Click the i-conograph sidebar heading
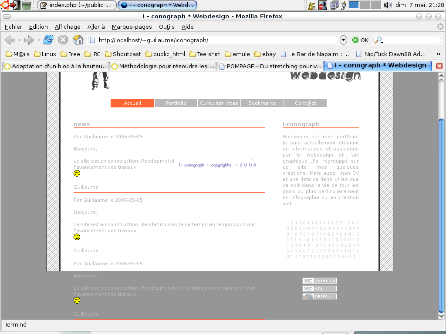This screenshot has height=334, width=446. pos(301,124)
